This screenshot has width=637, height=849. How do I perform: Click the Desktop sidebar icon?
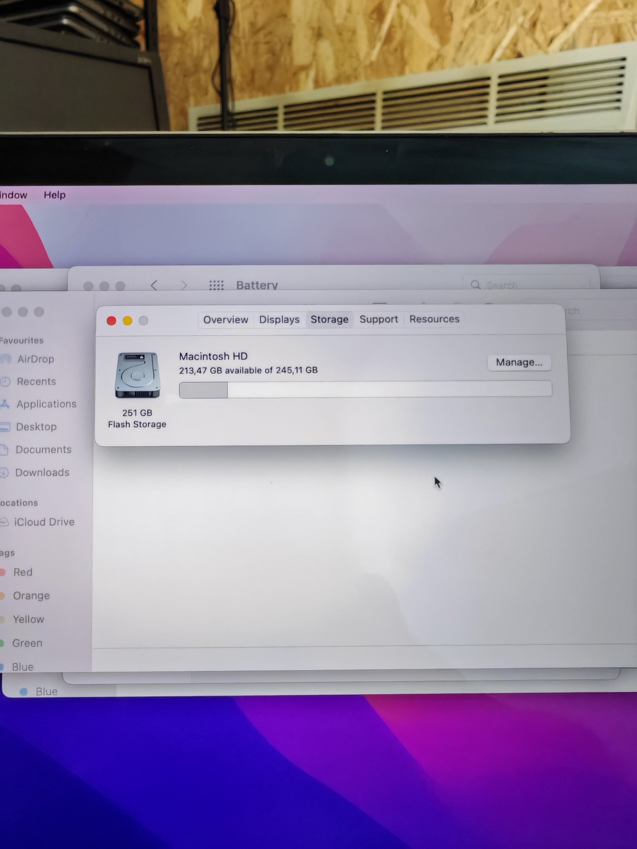click(x=5, y=427)
